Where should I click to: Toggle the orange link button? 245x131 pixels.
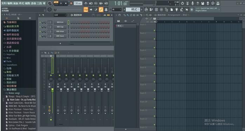pos(101,10)
